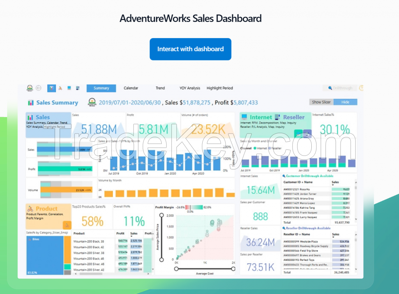Click the purple Reseller navigation button
Viewport: 399px width, 294px height.
coord(307,133)
